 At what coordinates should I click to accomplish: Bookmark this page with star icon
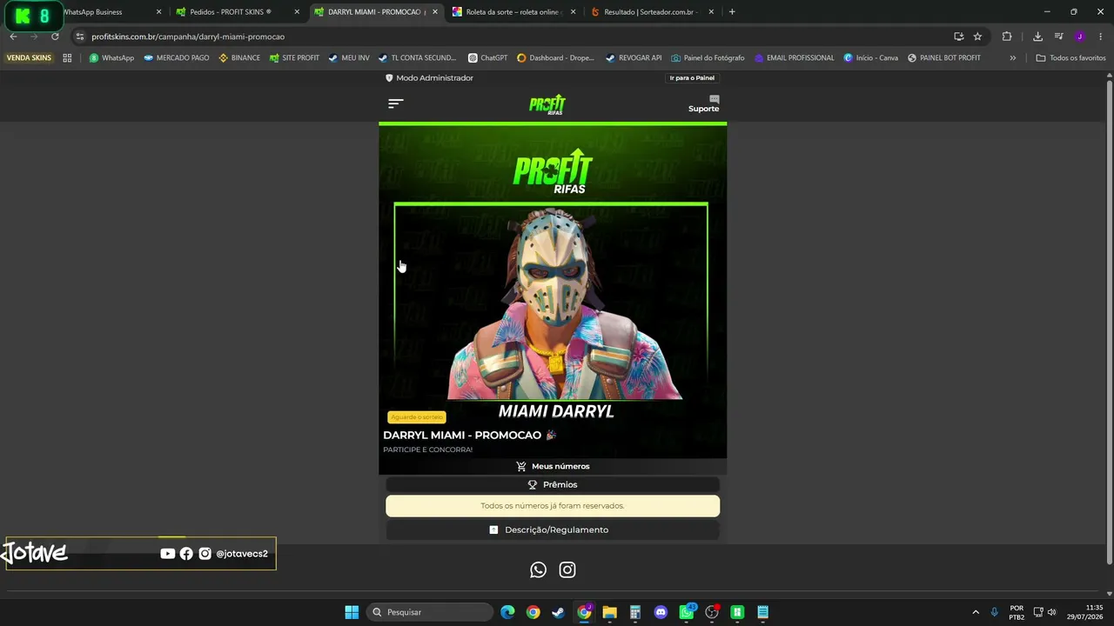click(977, 37)
